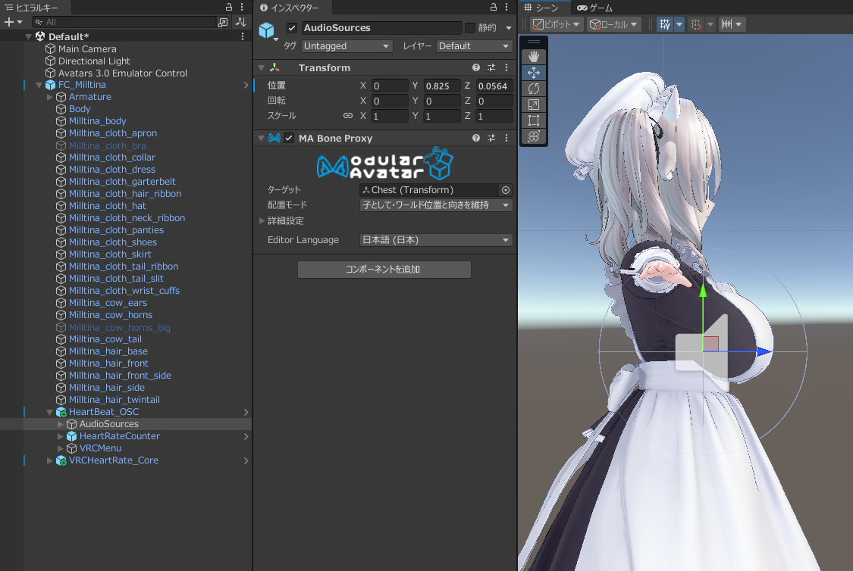
Task: Lock the Hierarchy panel
Action: [x=229, y=7]
